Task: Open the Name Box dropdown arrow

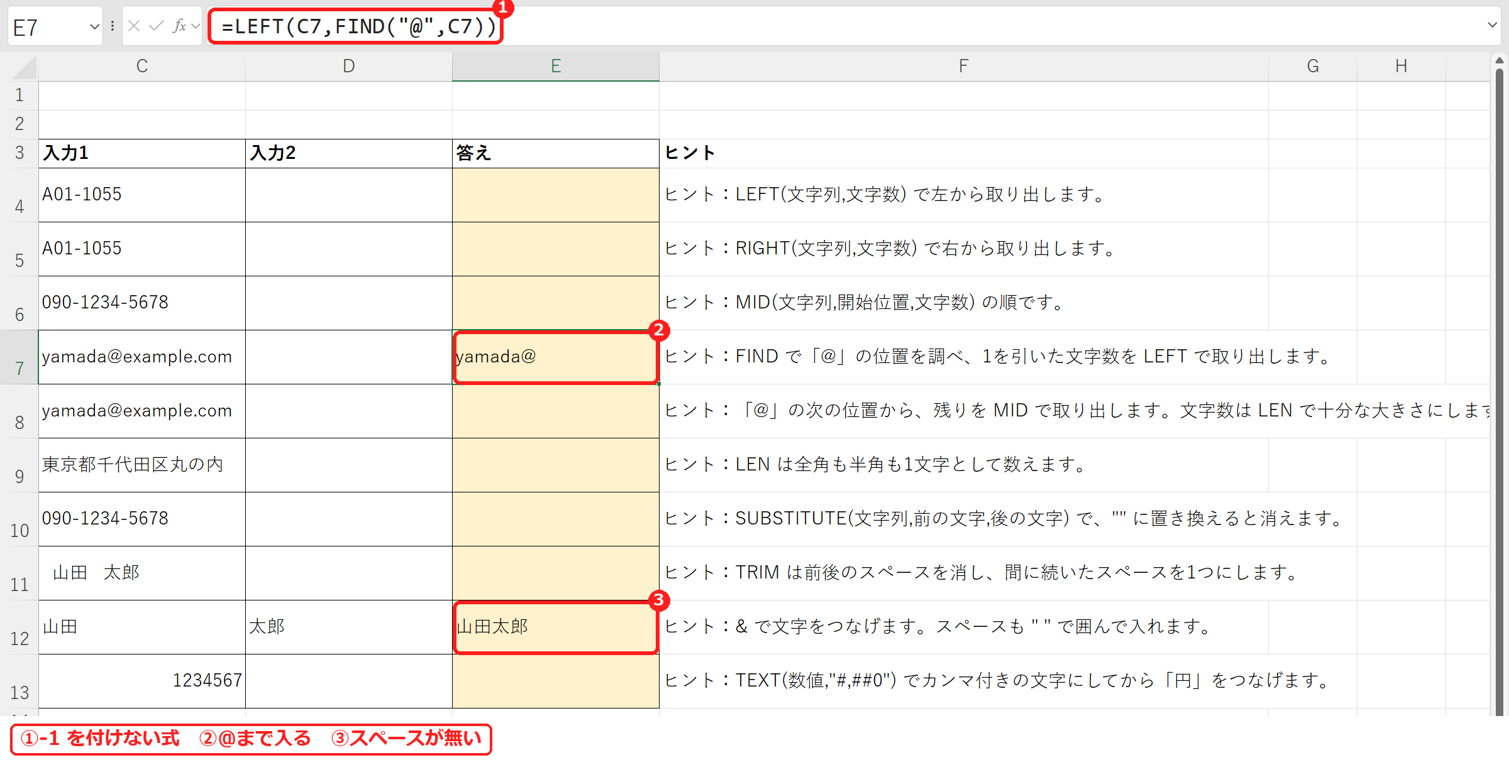Action: click(x=94, y=27)
